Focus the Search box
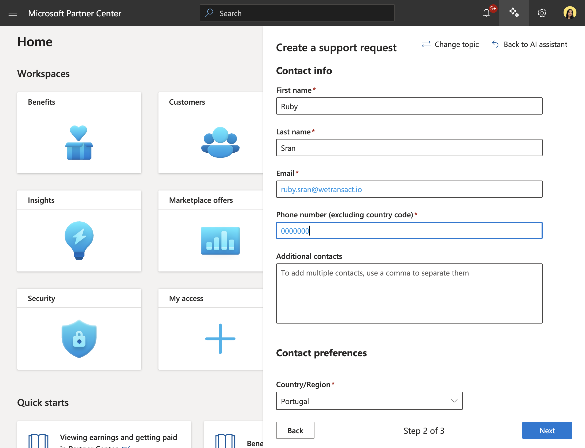The width and height of the screenshot is (585, 448). pyautogui.click(x=297, y=13)
